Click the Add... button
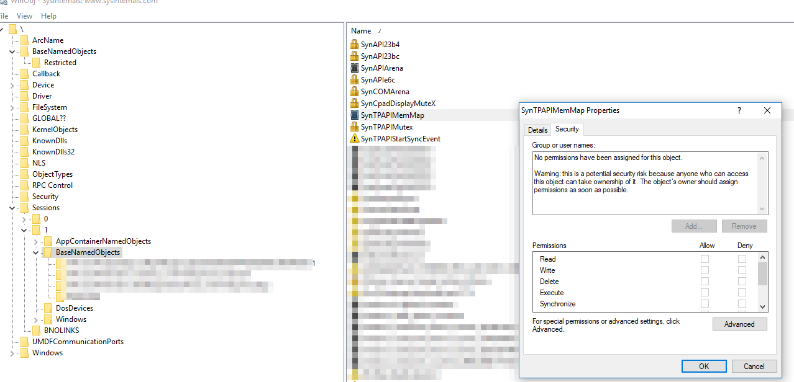Viewport: 794px width, 382px height. [x=694, y=226]
